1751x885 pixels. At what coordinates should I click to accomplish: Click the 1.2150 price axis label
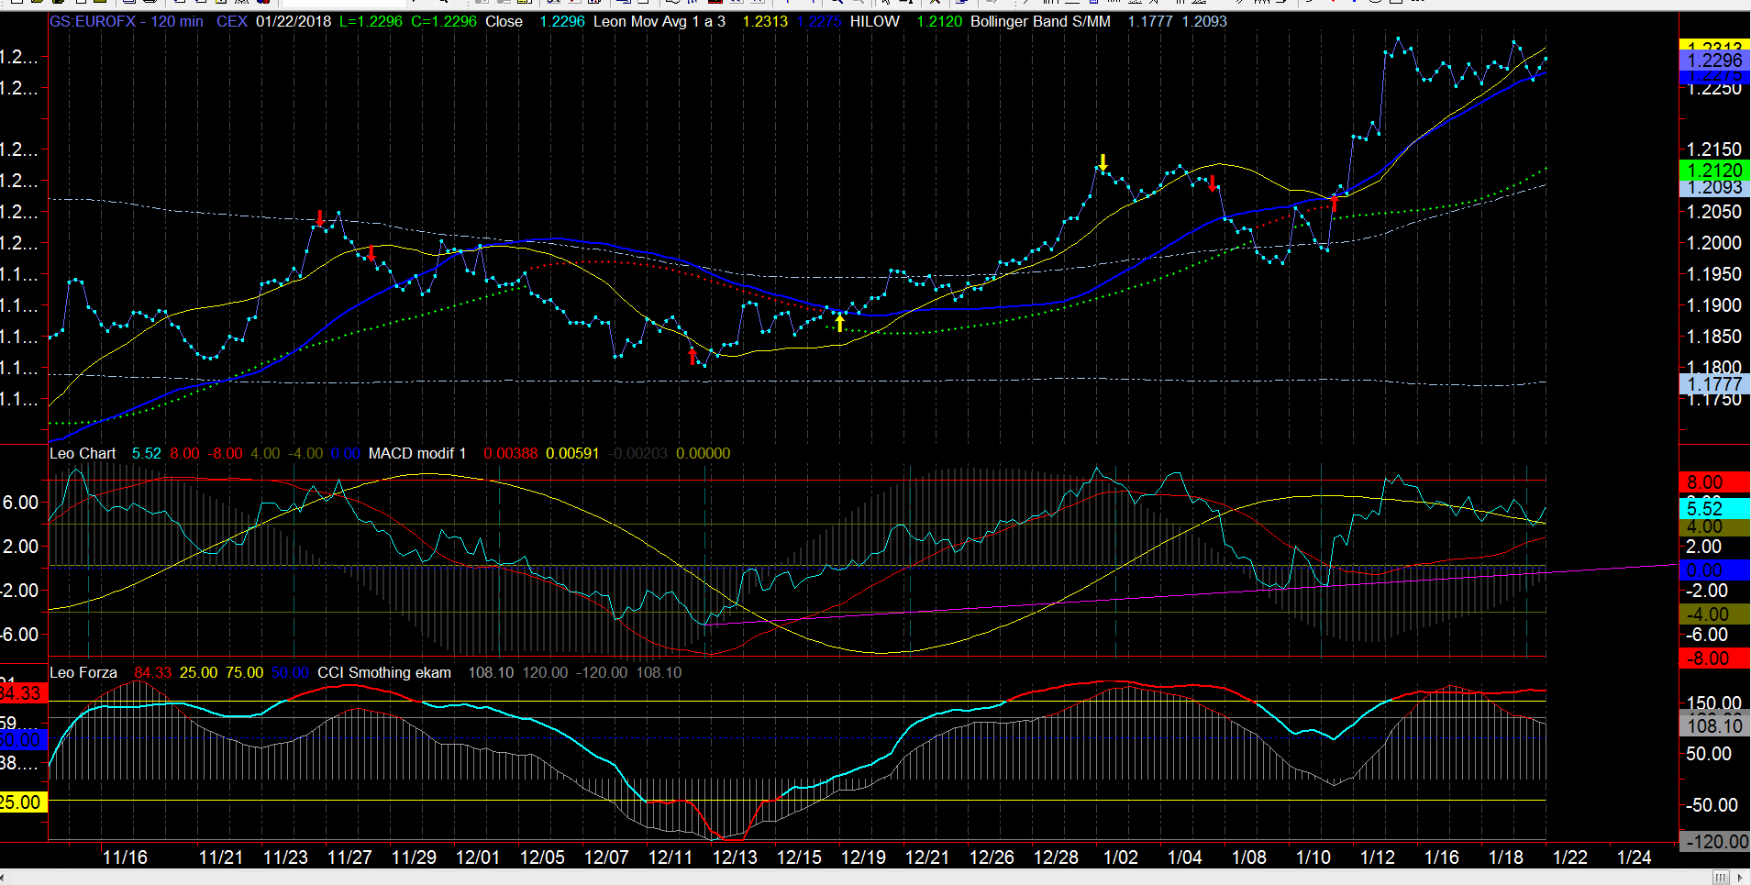coord(1714,149)
